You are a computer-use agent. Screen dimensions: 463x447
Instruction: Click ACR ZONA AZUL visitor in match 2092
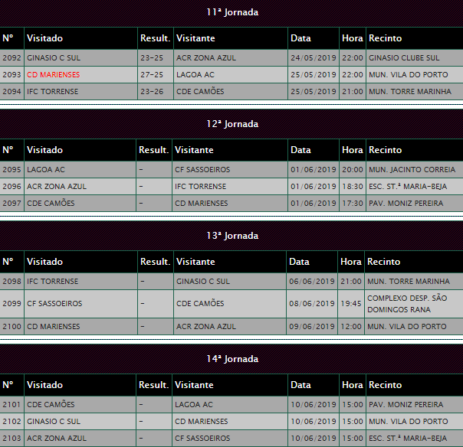206,58
